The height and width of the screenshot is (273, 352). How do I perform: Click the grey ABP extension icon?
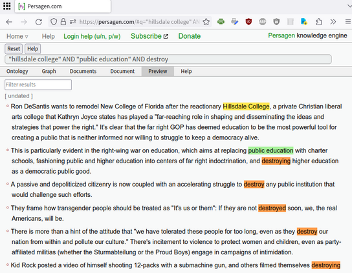click(x=263, y=21)
